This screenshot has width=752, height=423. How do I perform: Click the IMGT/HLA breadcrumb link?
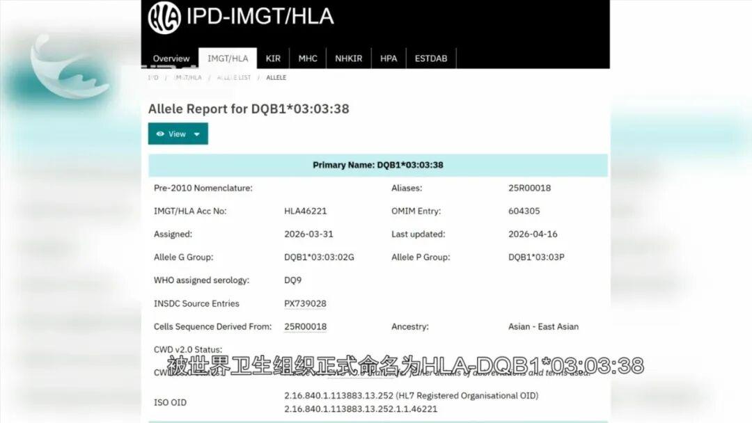[x=188, y=78]
